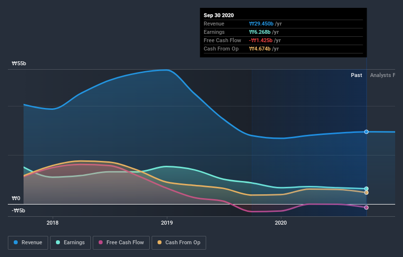Click the Free Cash Flow label in tooltip

click(x=222, y=40)
